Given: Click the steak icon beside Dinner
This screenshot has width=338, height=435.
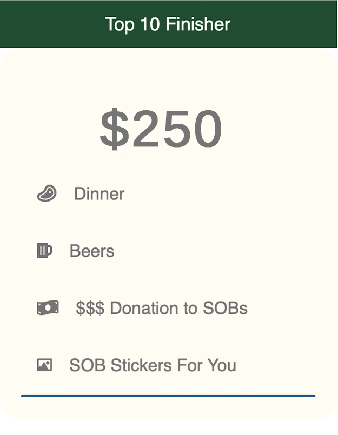Looking at the screenshot, I should (x=47, y=193).
